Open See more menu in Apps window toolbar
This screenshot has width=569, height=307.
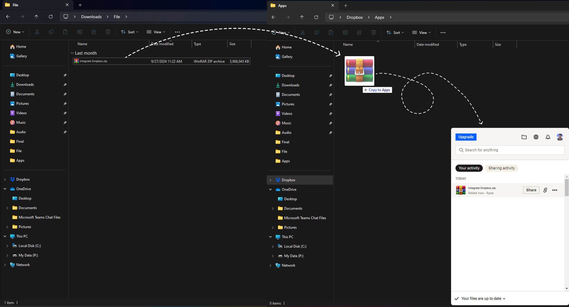[x=443, y=32]
